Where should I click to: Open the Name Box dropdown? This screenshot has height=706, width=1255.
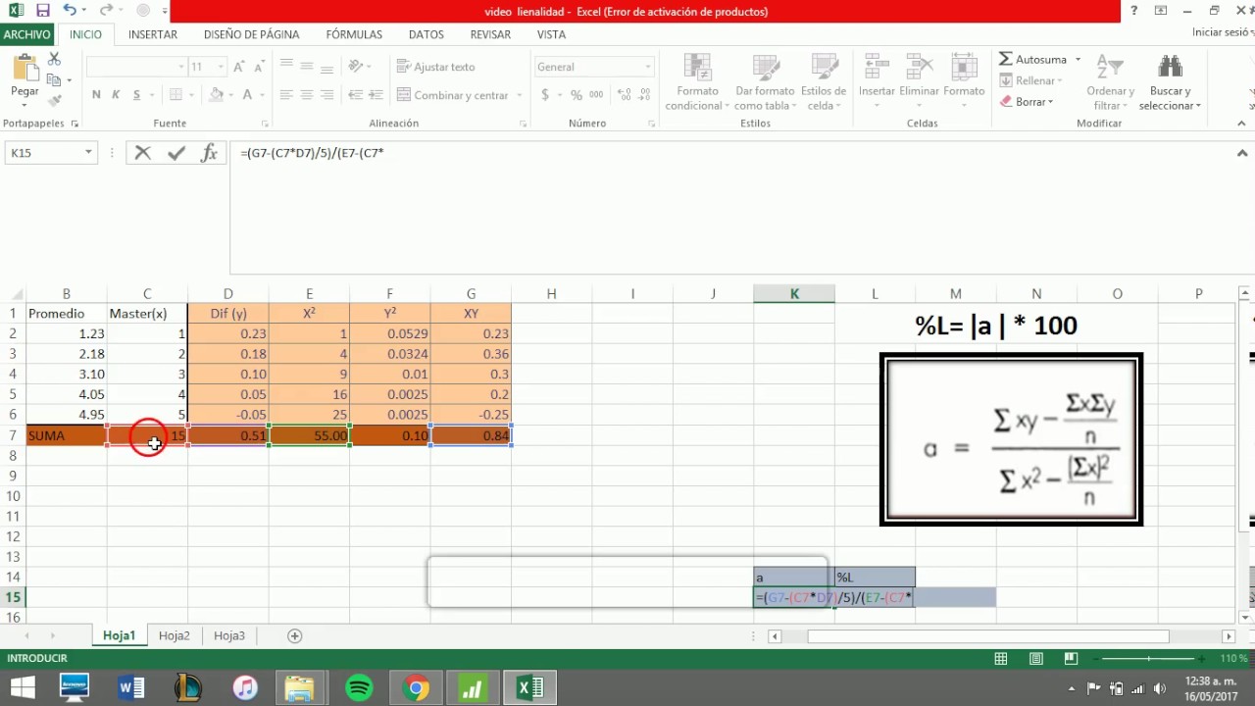tap(88, 153)
